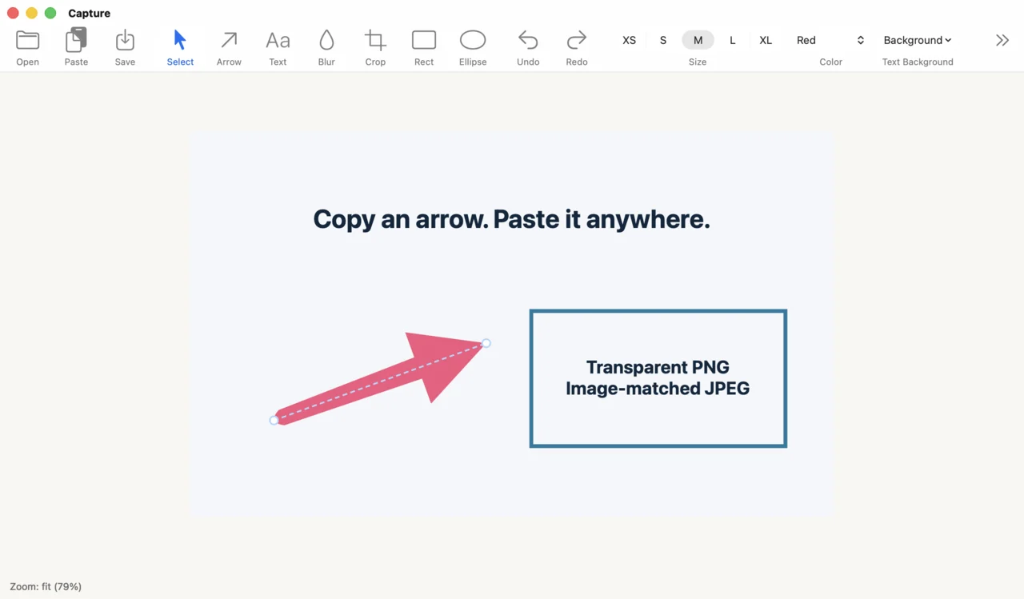This screenshot has width=1024, height=599.
Task: Set size to S
Action: (x=663, y=40)
